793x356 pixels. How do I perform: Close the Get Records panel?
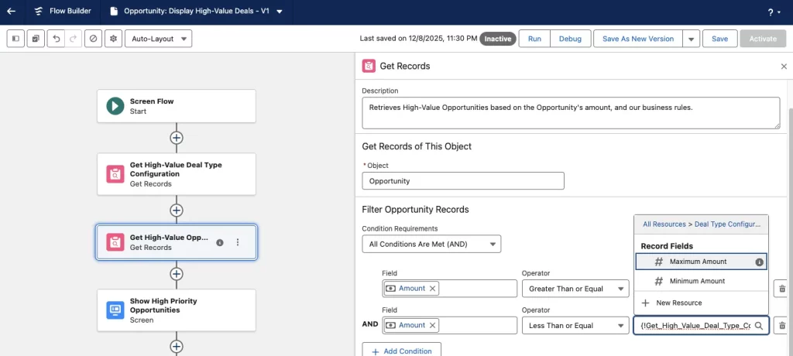784,67
